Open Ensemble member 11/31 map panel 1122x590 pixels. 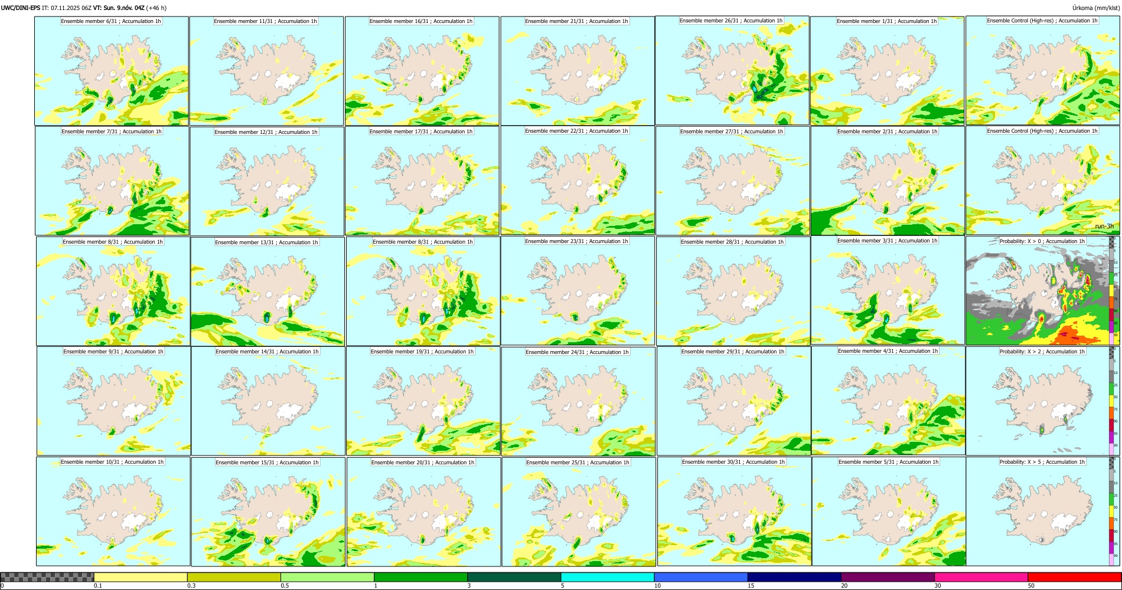[266, 71]
